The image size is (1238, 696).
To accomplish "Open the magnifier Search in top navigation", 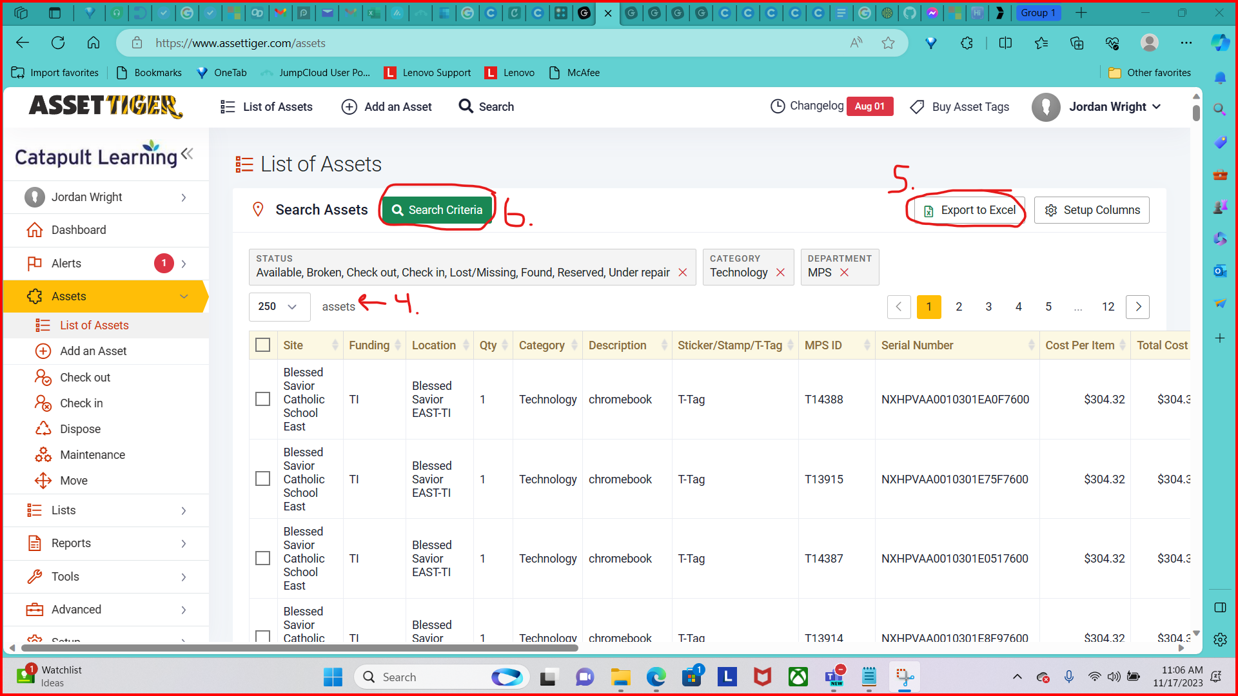I will (x=486, y=106).
